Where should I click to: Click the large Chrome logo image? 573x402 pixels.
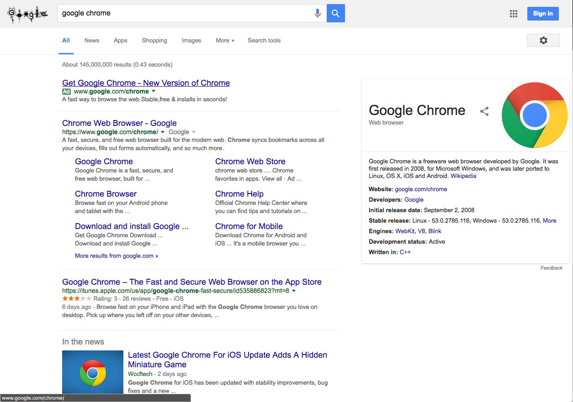tap(535, 115)
